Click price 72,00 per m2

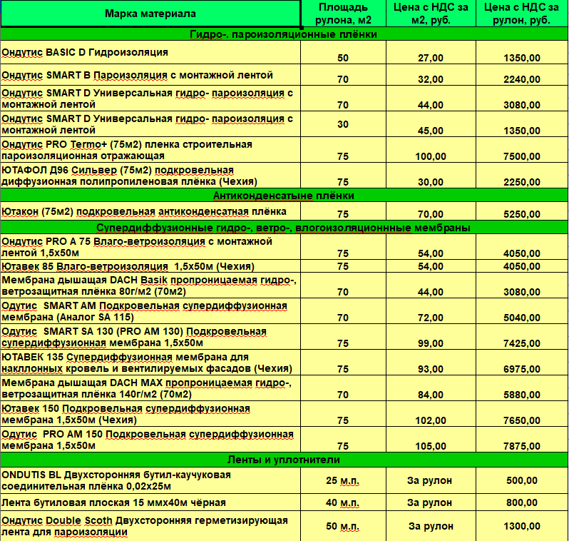click(x=431, y=318)
